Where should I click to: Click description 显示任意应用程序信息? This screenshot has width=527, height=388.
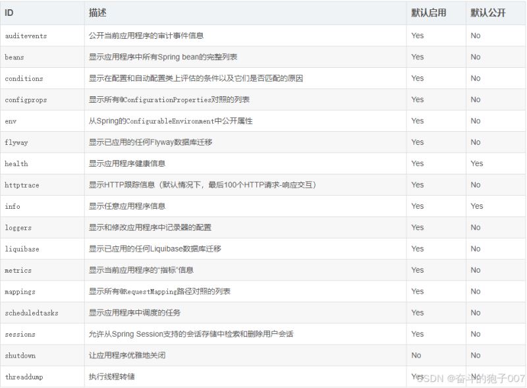pyautogui.click(x=127, y=206)
